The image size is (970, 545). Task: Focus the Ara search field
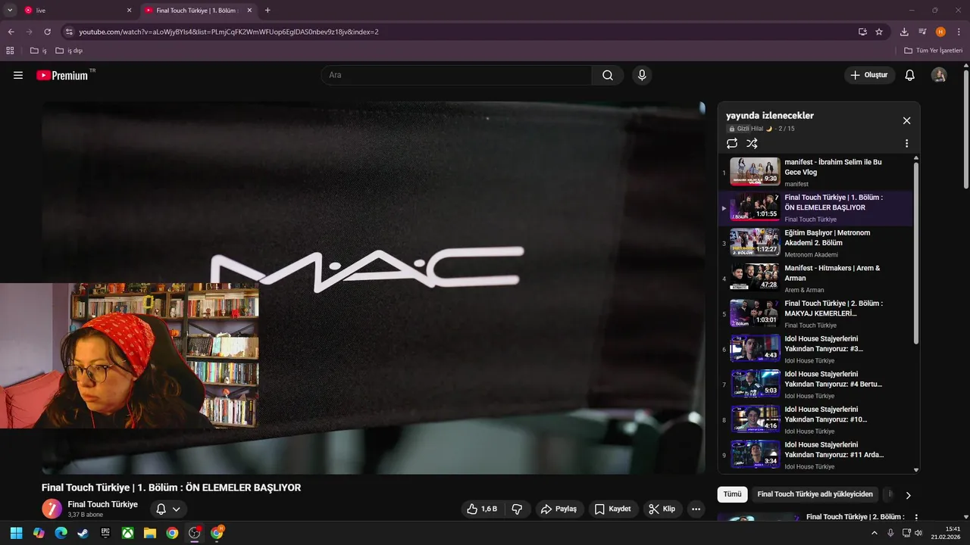pyautogui.click(x=456, y=75)
